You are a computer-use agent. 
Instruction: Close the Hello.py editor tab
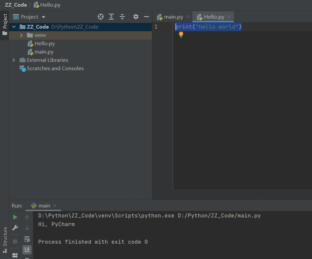pos(229,17)
